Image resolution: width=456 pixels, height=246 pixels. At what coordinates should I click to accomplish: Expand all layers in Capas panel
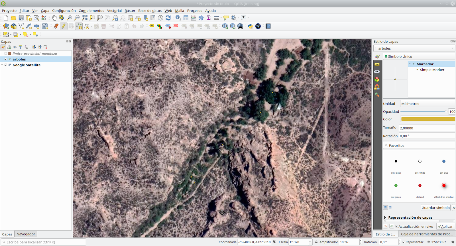(34, 47)
